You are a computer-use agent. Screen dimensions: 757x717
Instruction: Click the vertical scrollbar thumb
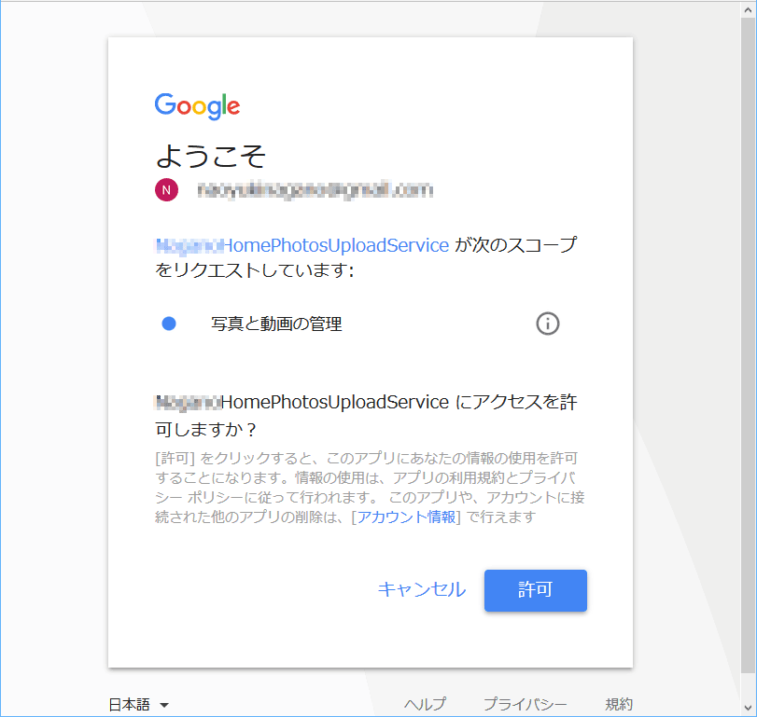point(748,345)
